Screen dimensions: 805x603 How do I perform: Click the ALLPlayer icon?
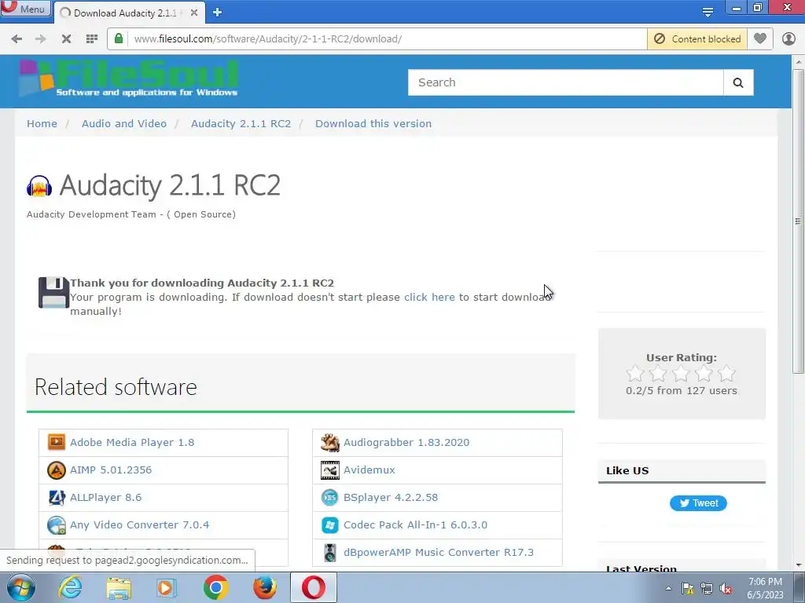[57, 497]
